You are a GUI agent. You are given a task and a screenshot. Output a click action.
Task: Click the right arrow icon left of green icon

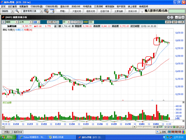click(x=171, y=127)
